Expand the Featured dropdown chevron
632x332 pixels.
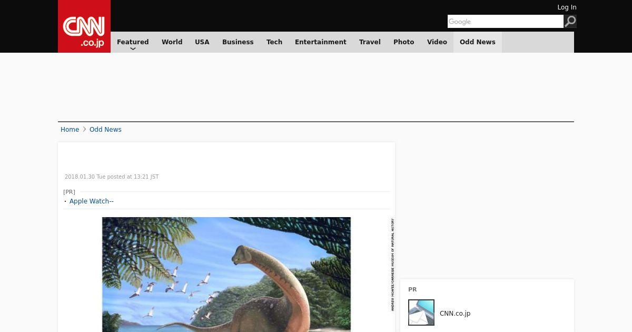pos(133,48)
